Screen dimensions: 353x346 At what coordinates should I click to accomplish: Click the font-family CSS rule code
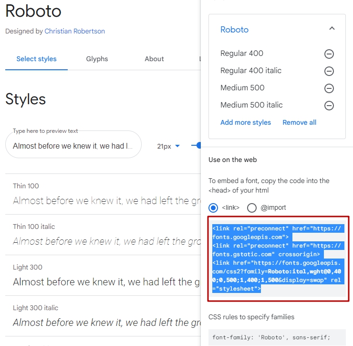coord(277,337)
